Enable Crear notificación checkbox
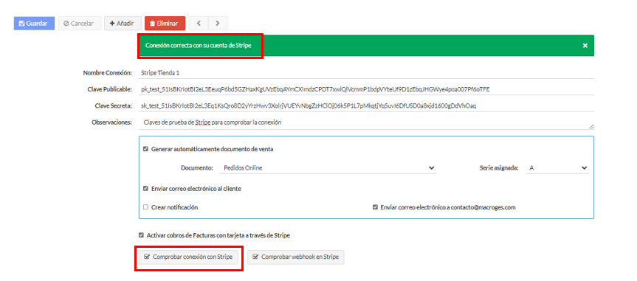Screen dimensions: 637x281 [x=145, y=207]
